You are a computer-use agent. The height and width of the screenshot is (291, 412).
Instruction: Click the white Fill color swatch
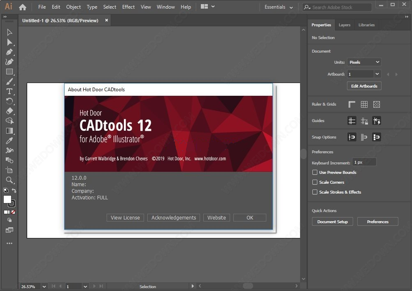pyautogui.click(x=7, y=199)
